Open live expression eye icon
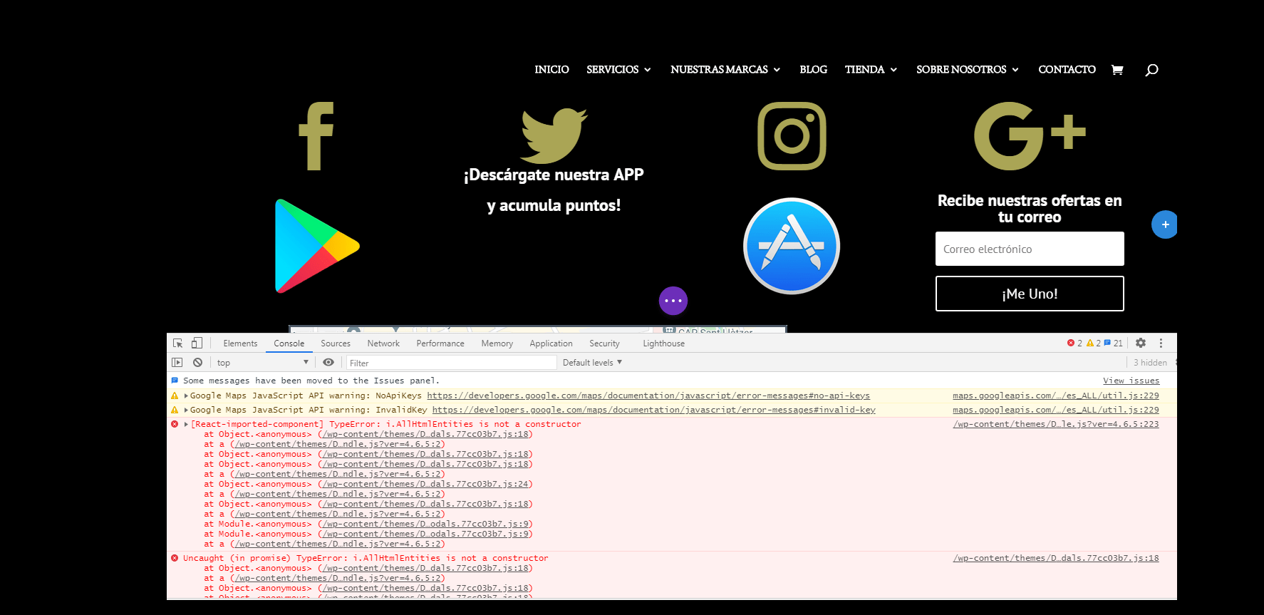Image resolution: width=1264 pixels, height=615 pixels. pyautogui.click(x=328, y=362)
